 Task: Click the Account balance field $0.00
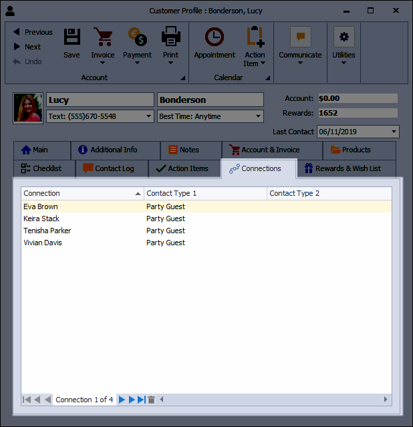click(x=358, y=98)
